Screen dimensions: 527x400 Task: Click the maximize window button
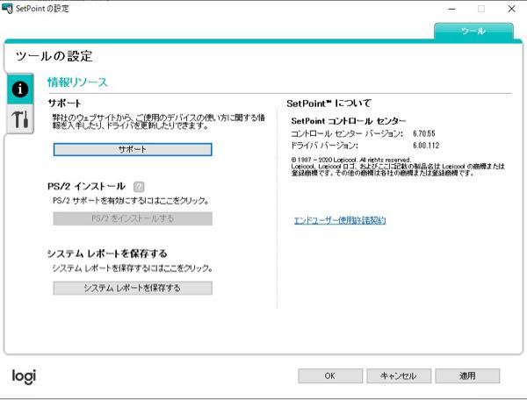[481, 9]
